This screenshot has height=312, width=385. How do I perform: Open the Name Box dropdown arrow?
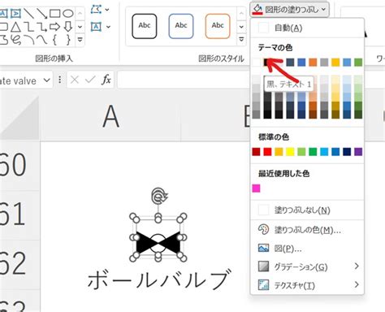pyautogui.click(x=47, y=80)
